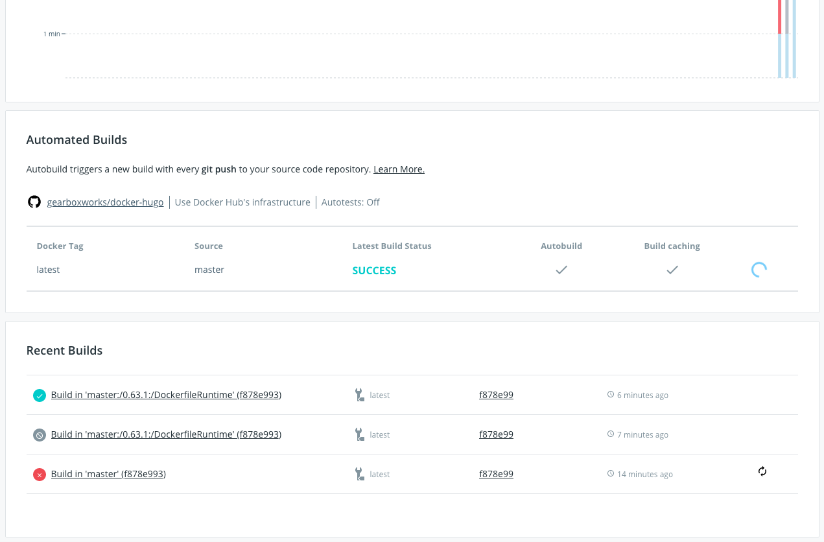Toggle the Build caching checkmark for the latest tag
The width and height of the screenshot is (824, 542).
[x=672, y=270]
